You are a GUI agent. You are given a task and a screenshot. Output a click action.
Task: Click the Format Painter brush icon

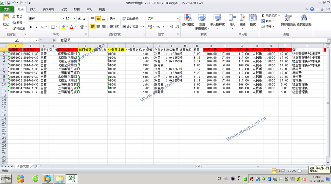[14, 28]
